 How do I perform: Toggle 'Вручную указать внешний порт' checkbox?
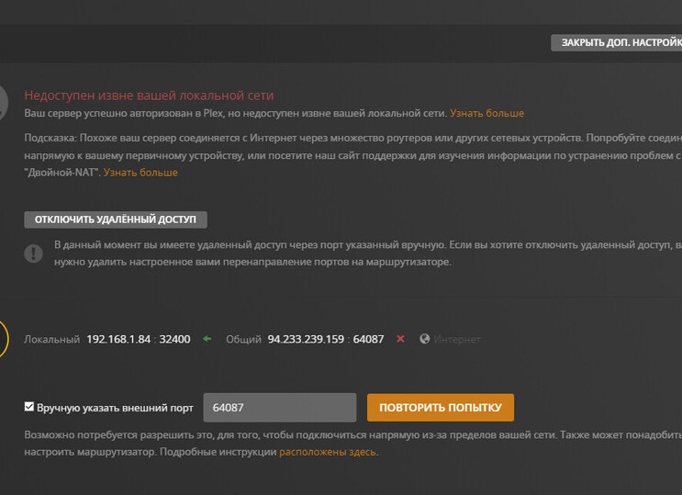29,407
